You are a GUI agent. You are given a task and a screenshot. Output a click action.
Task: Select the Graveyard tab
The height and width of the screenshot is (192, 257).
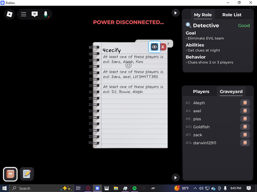coord(231,92)
